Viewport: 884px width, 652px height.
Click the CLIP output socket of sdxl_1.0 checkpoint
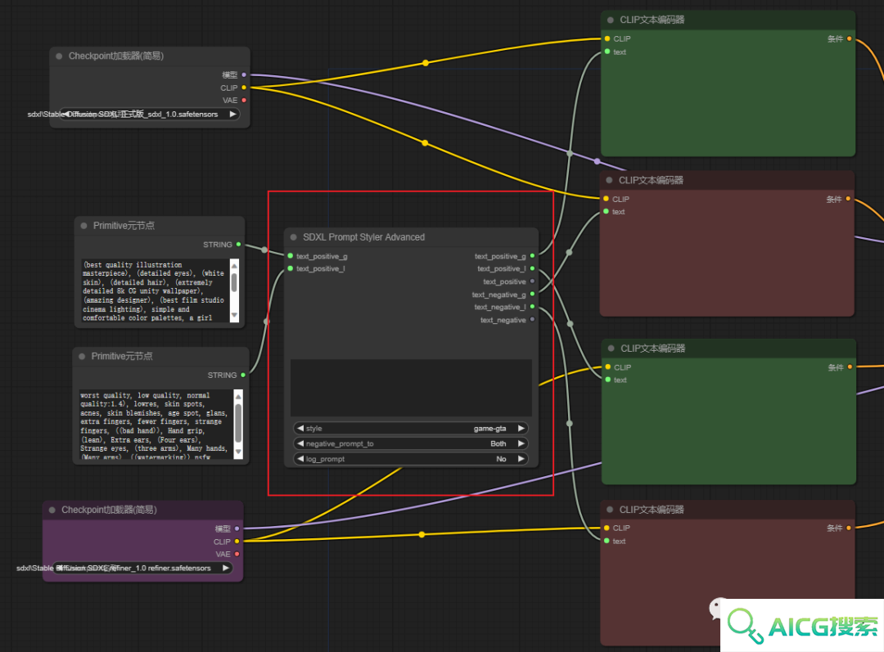coord(244,88)
